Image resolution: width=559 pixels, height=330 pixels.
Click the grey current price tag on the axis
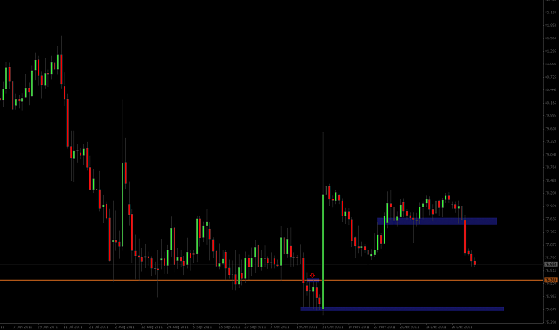pos(550,265)
